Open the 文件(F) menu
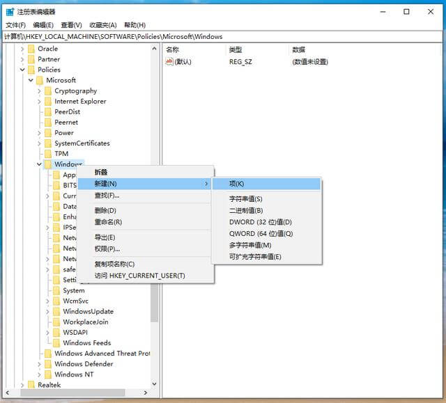This screenshot has height=403, width=446. click(15, 25)
